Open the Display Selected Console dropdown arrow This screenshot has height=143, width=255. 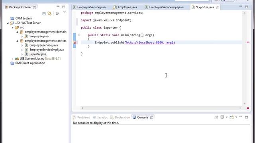coord(227,117)
